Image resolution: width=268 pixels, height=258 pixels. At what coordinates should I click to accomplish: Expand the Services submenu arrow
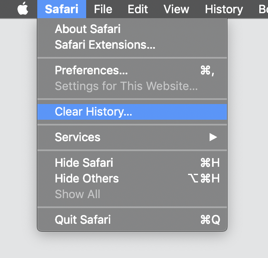(213, 137)
